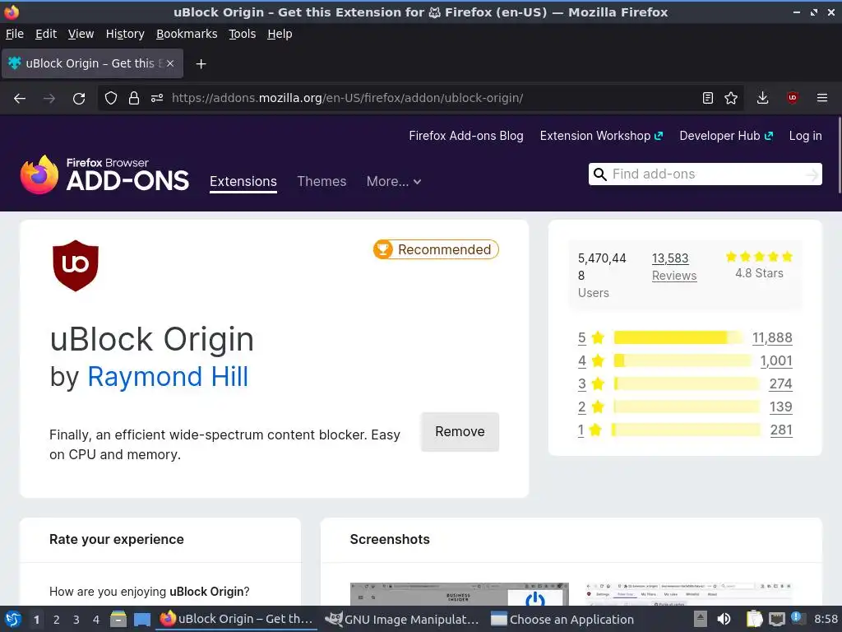Viewport: 842px width, 632px height.
Task: Click the Find add-ons search field
Action: (x=705, y=174)
